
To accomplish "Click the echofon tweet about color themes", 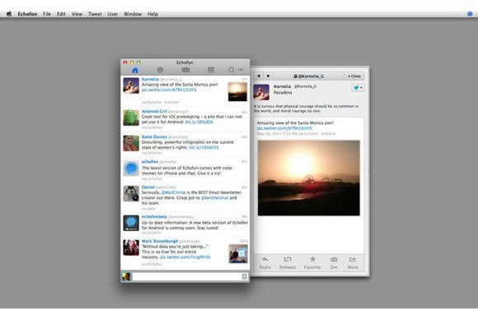I will coord(187,171).
